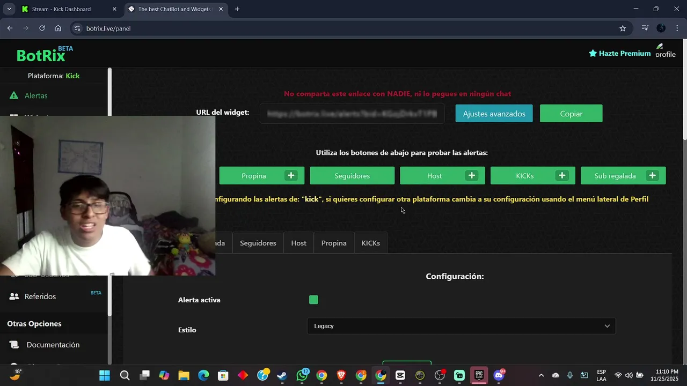Expand Propina test options plus icon
The image size is (687, 386).
point(291,175)
